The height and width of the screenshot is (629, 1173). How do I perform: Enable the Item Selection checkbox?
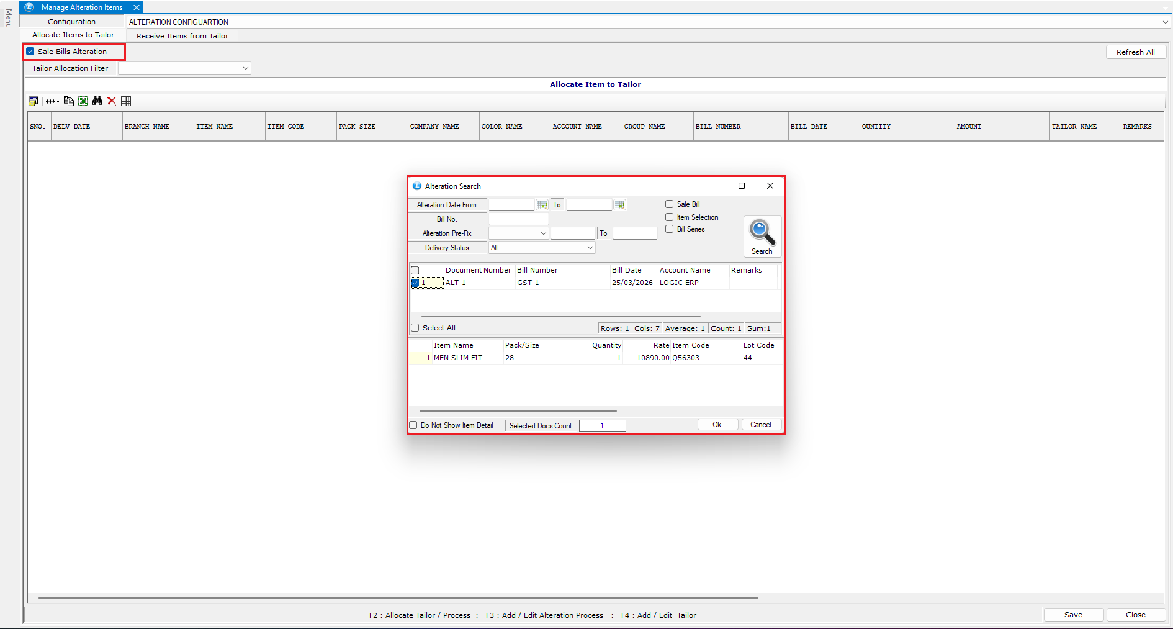coord(670,217)
